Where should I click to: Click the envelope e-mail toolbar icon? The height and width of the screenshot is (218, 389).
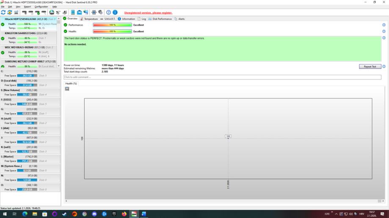80,12
